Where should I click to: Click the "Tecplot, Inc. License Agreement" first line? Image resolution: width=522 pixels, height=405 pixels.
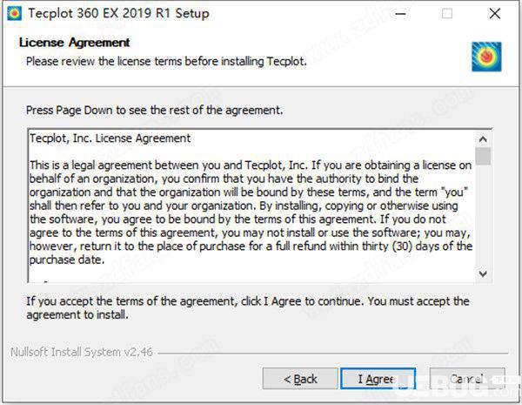pyautogui.click(x=110, y=138)
